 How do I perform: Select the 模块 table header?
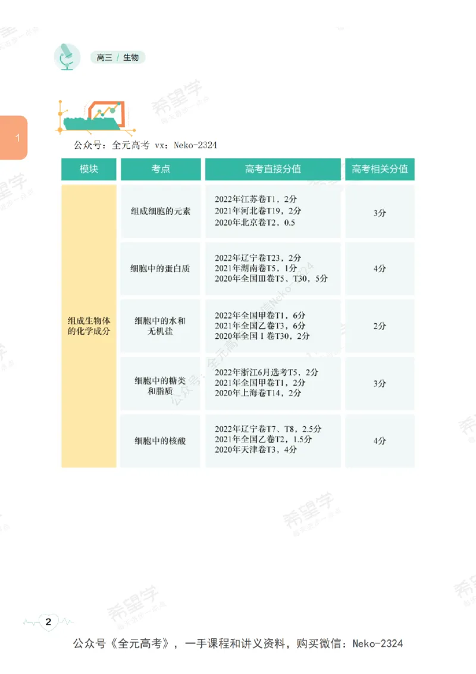88,169
